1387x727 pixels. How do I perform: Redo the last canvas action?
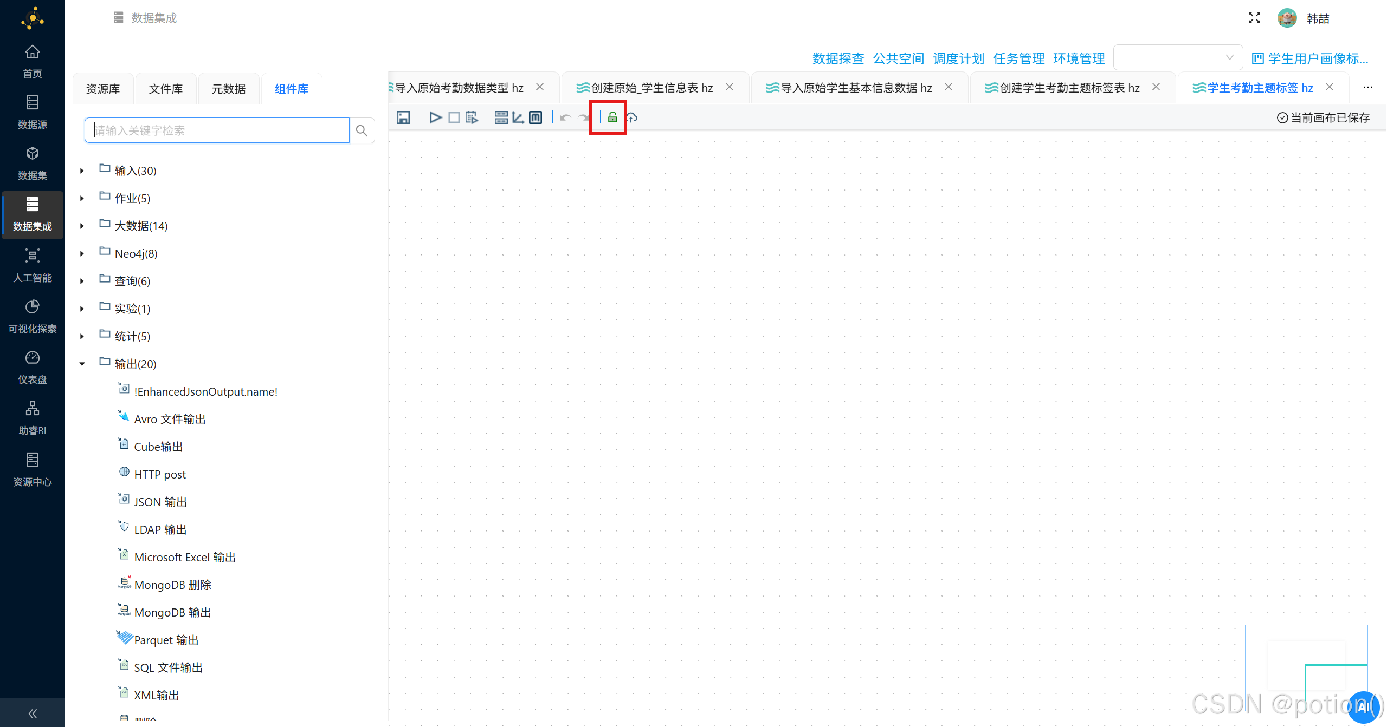584,117
